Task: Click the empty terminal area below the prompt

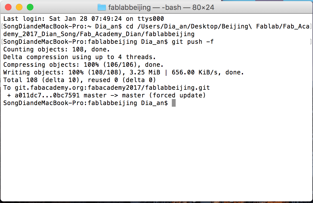Action: (x=156, y=154)
